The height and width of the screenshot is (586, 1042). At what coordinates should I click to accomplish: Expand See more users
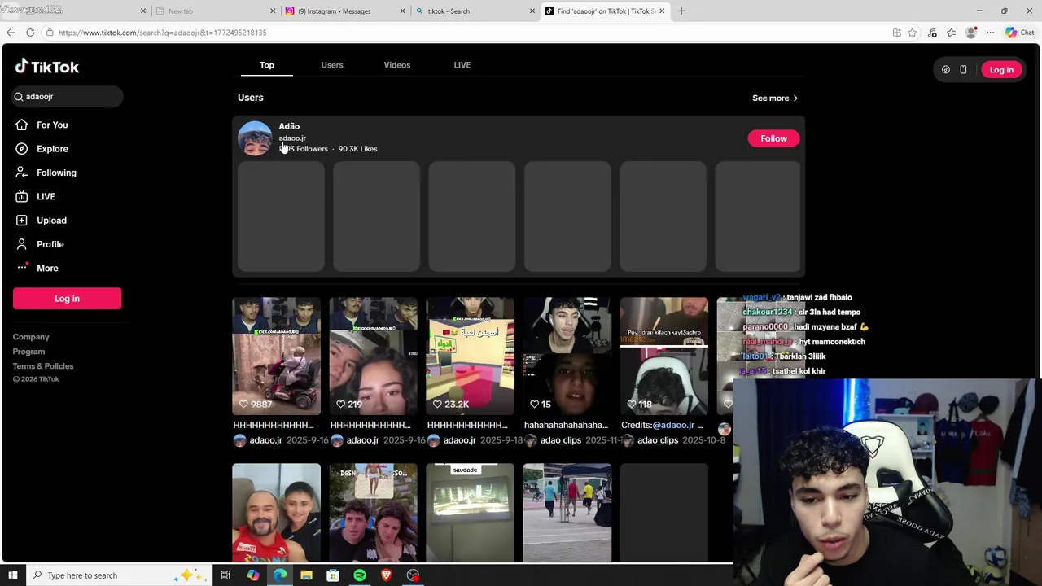click(775, 98)
